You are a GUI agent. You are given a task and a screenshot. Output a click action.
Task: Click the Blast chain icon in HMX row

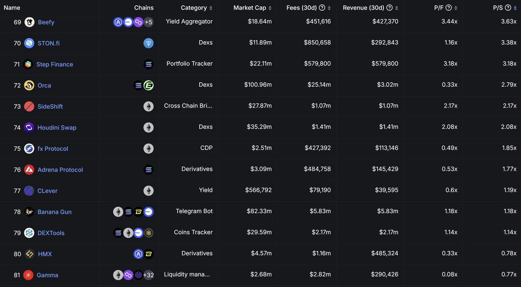click(148, 254)
